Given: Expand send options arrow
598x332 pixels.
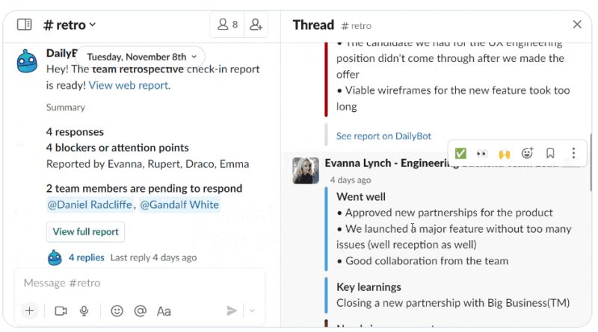Looking at the screenshot, I should pos(252,310).
